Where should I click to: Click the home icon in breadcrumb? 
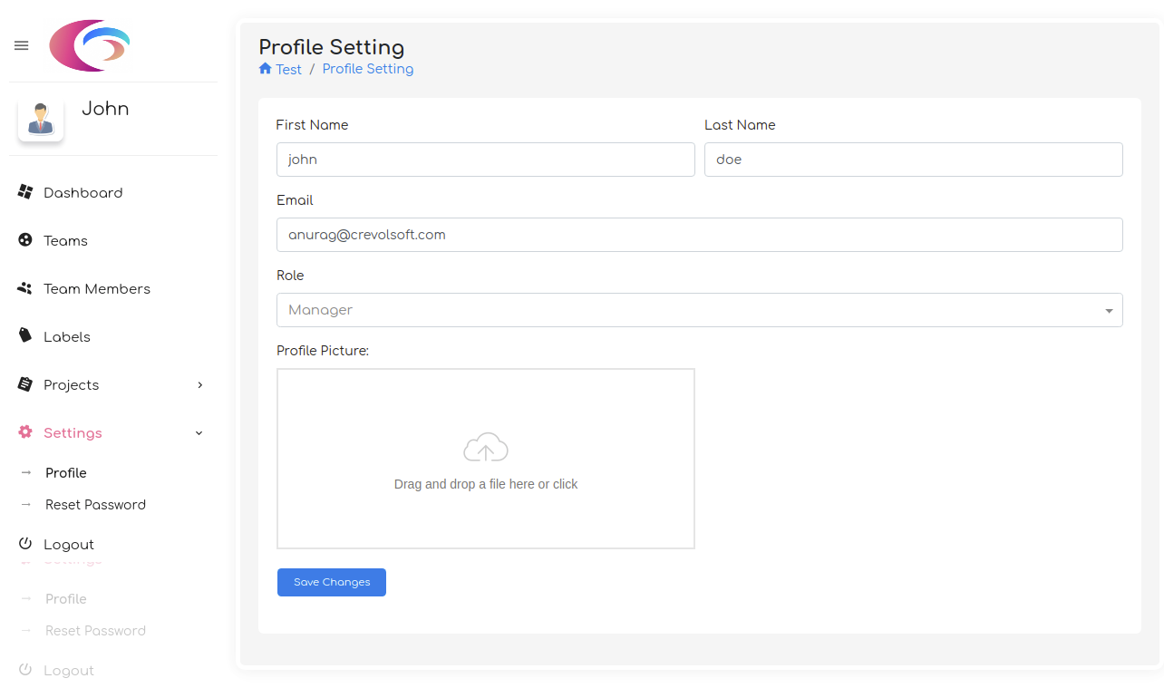[266, 69]
